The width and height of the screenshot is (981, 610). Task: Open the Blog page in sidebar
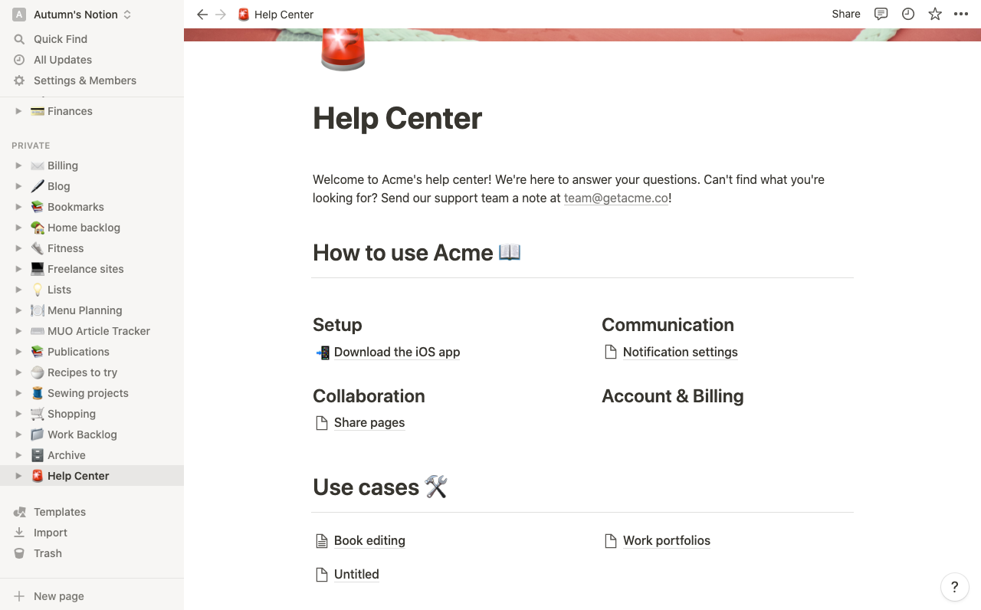click(x=92, y=186)
